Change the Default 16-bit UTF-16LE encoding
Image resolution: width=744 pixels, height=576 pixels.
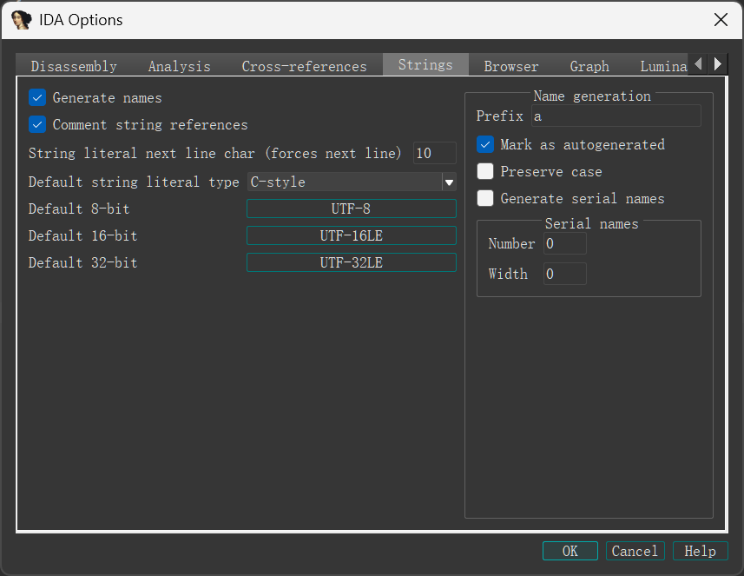point(351,236)
